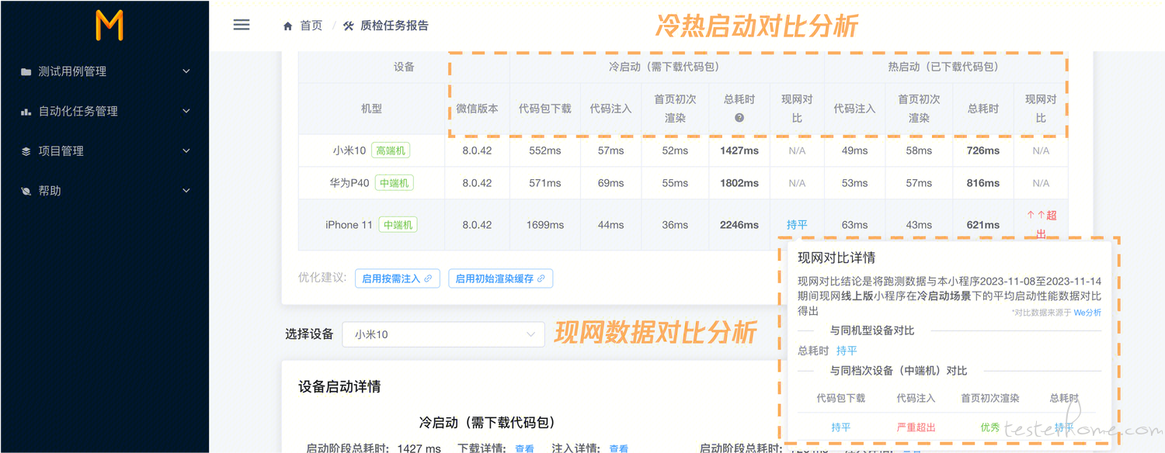Expand the 帮助 menu chevron
This screenshot has width=1165, height=453.
click(186, 191)
